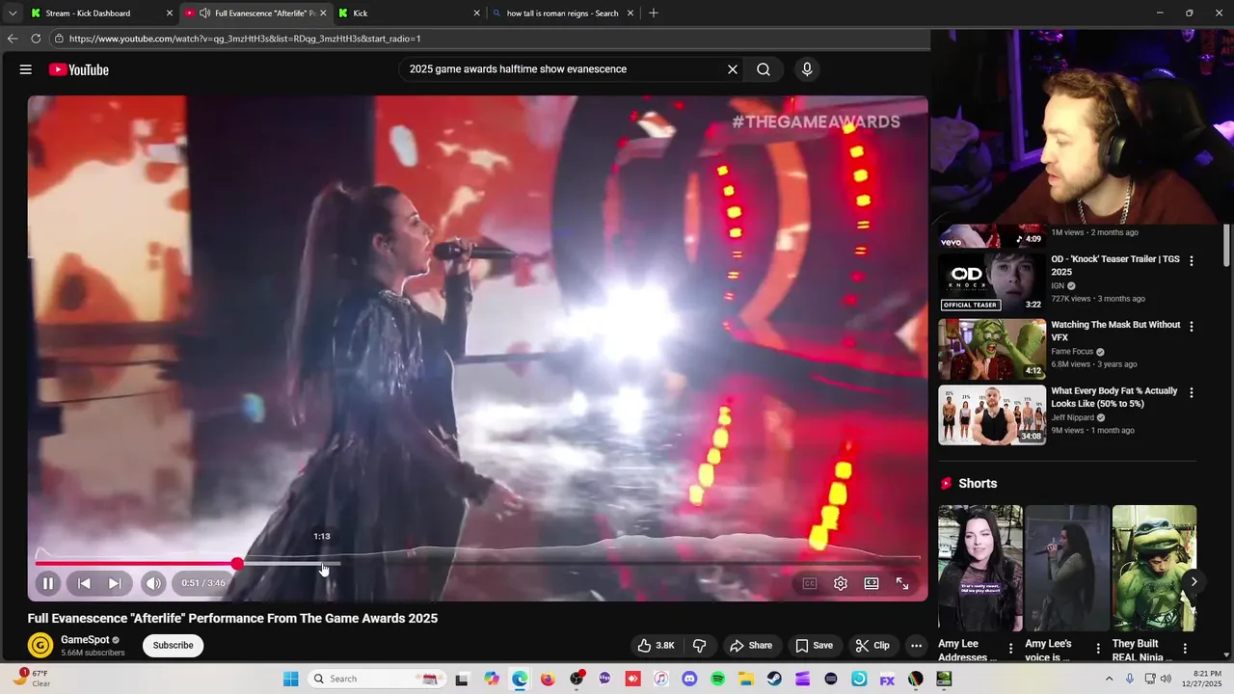Open the weather widget showing 67°F

point(32,679)
